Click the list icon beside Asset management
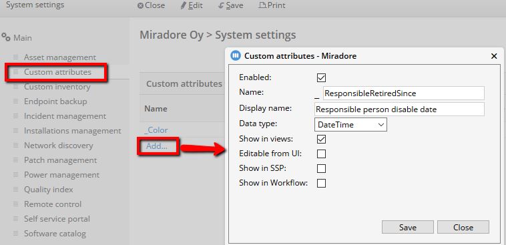The height and width of the screenshot is (245, 506). [x=15, y=57]
